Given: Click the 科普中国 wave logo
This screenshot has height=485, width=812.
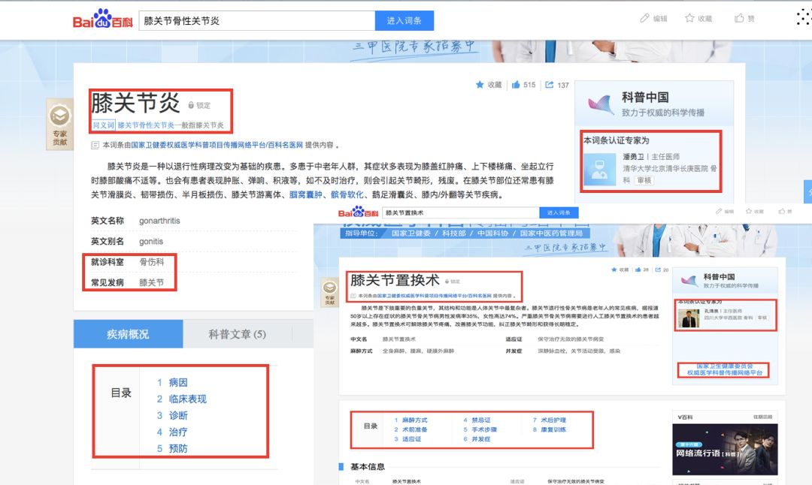Looking at the screenshot, I should coord(599,104).
